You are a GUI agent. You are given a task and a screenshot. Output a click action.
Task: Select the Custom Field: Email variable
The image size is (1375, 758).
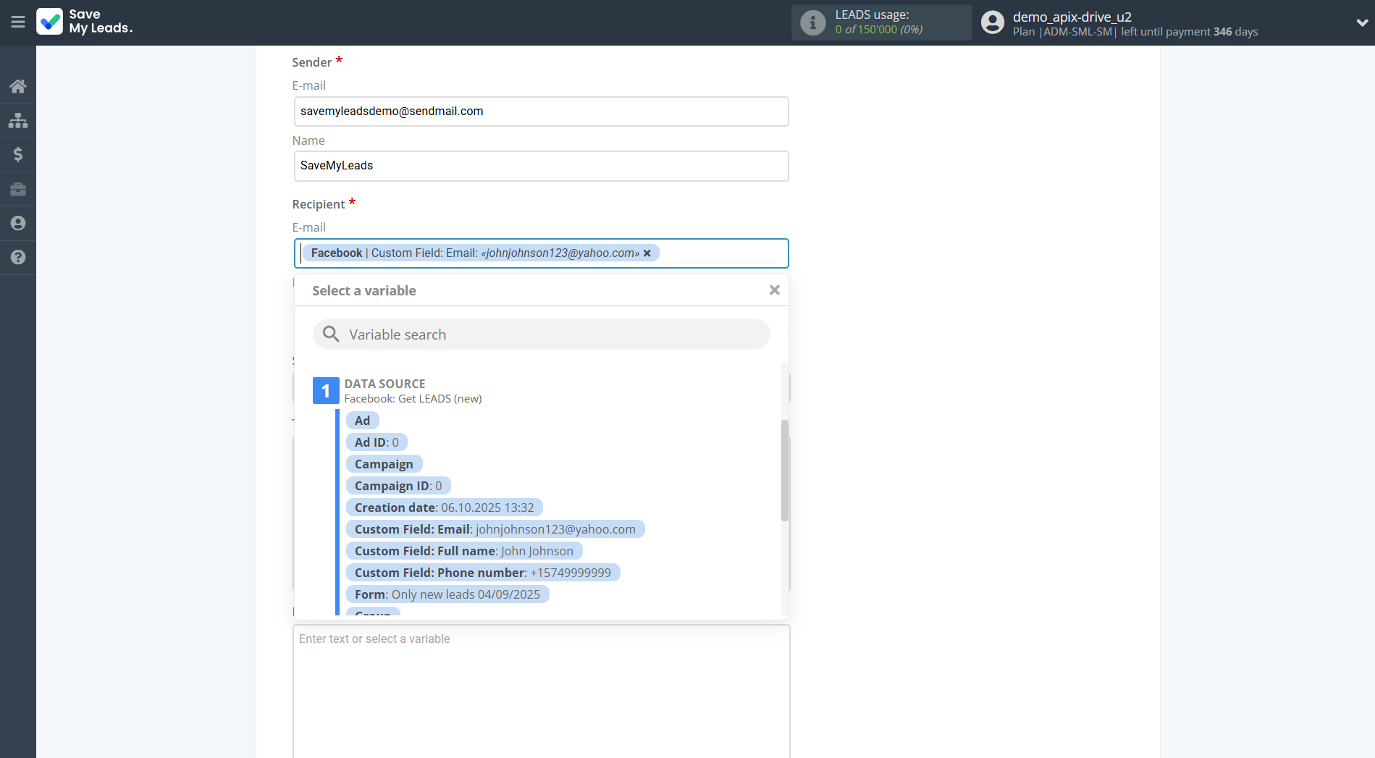(x=495, y=529)
